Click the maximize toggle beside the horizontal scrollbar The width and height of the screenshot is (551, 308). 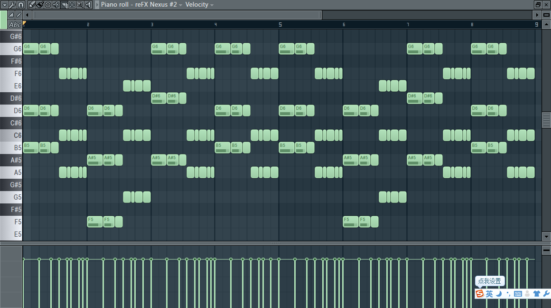pos(546,15)
